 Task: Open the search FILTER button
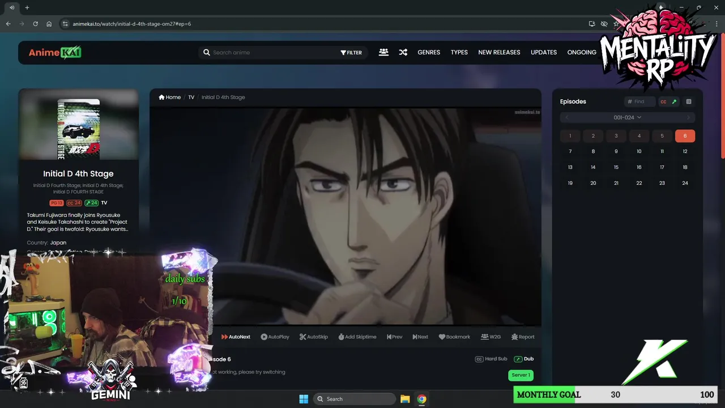point(351,53)
